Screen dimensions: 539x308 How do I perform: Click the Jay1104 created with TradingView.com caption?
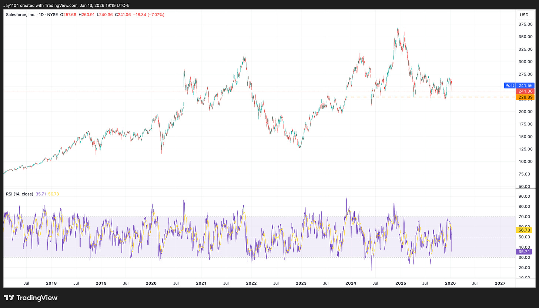tap(67, 5)
